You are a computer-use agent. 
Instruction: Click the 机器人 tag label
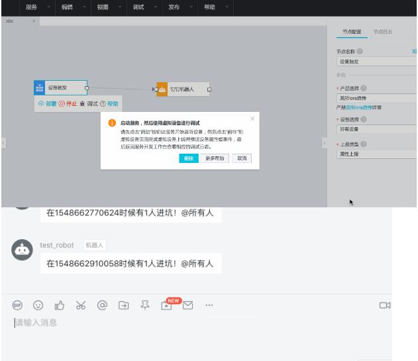tap(94, 245)
